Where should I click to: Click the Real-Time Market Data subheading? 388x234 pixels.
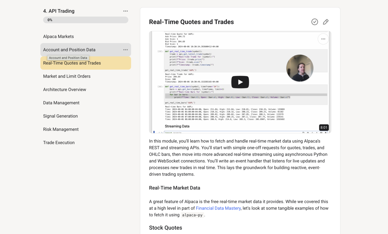(175, 188)
